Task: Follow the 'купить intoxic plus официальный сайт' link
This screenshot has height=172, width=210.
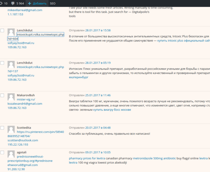Action: [184, 40]
